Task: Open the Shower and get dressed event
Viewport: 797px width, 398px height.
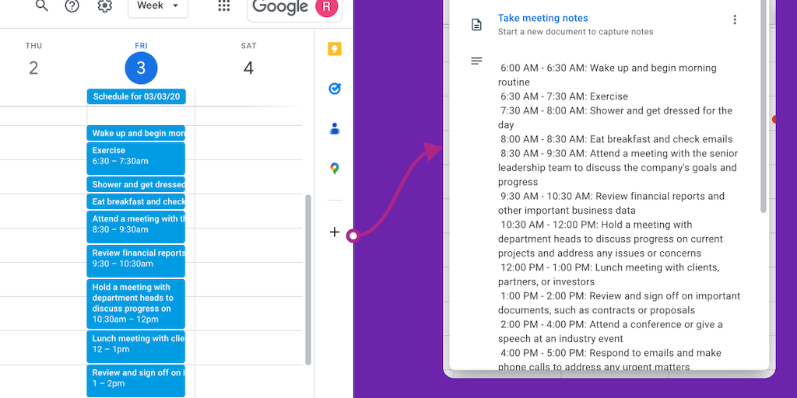Action: coord(136,184)
